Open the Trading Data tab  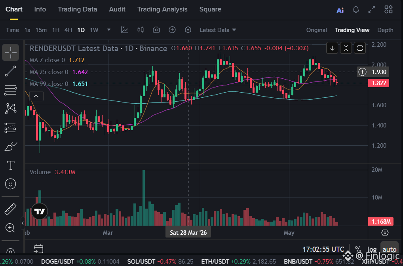[77, 9]
